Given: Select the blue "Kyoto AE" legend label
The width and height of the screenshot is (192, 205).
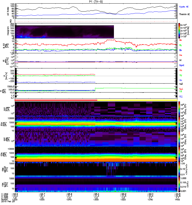Looking at the screenshot, I should coord(184,7).
